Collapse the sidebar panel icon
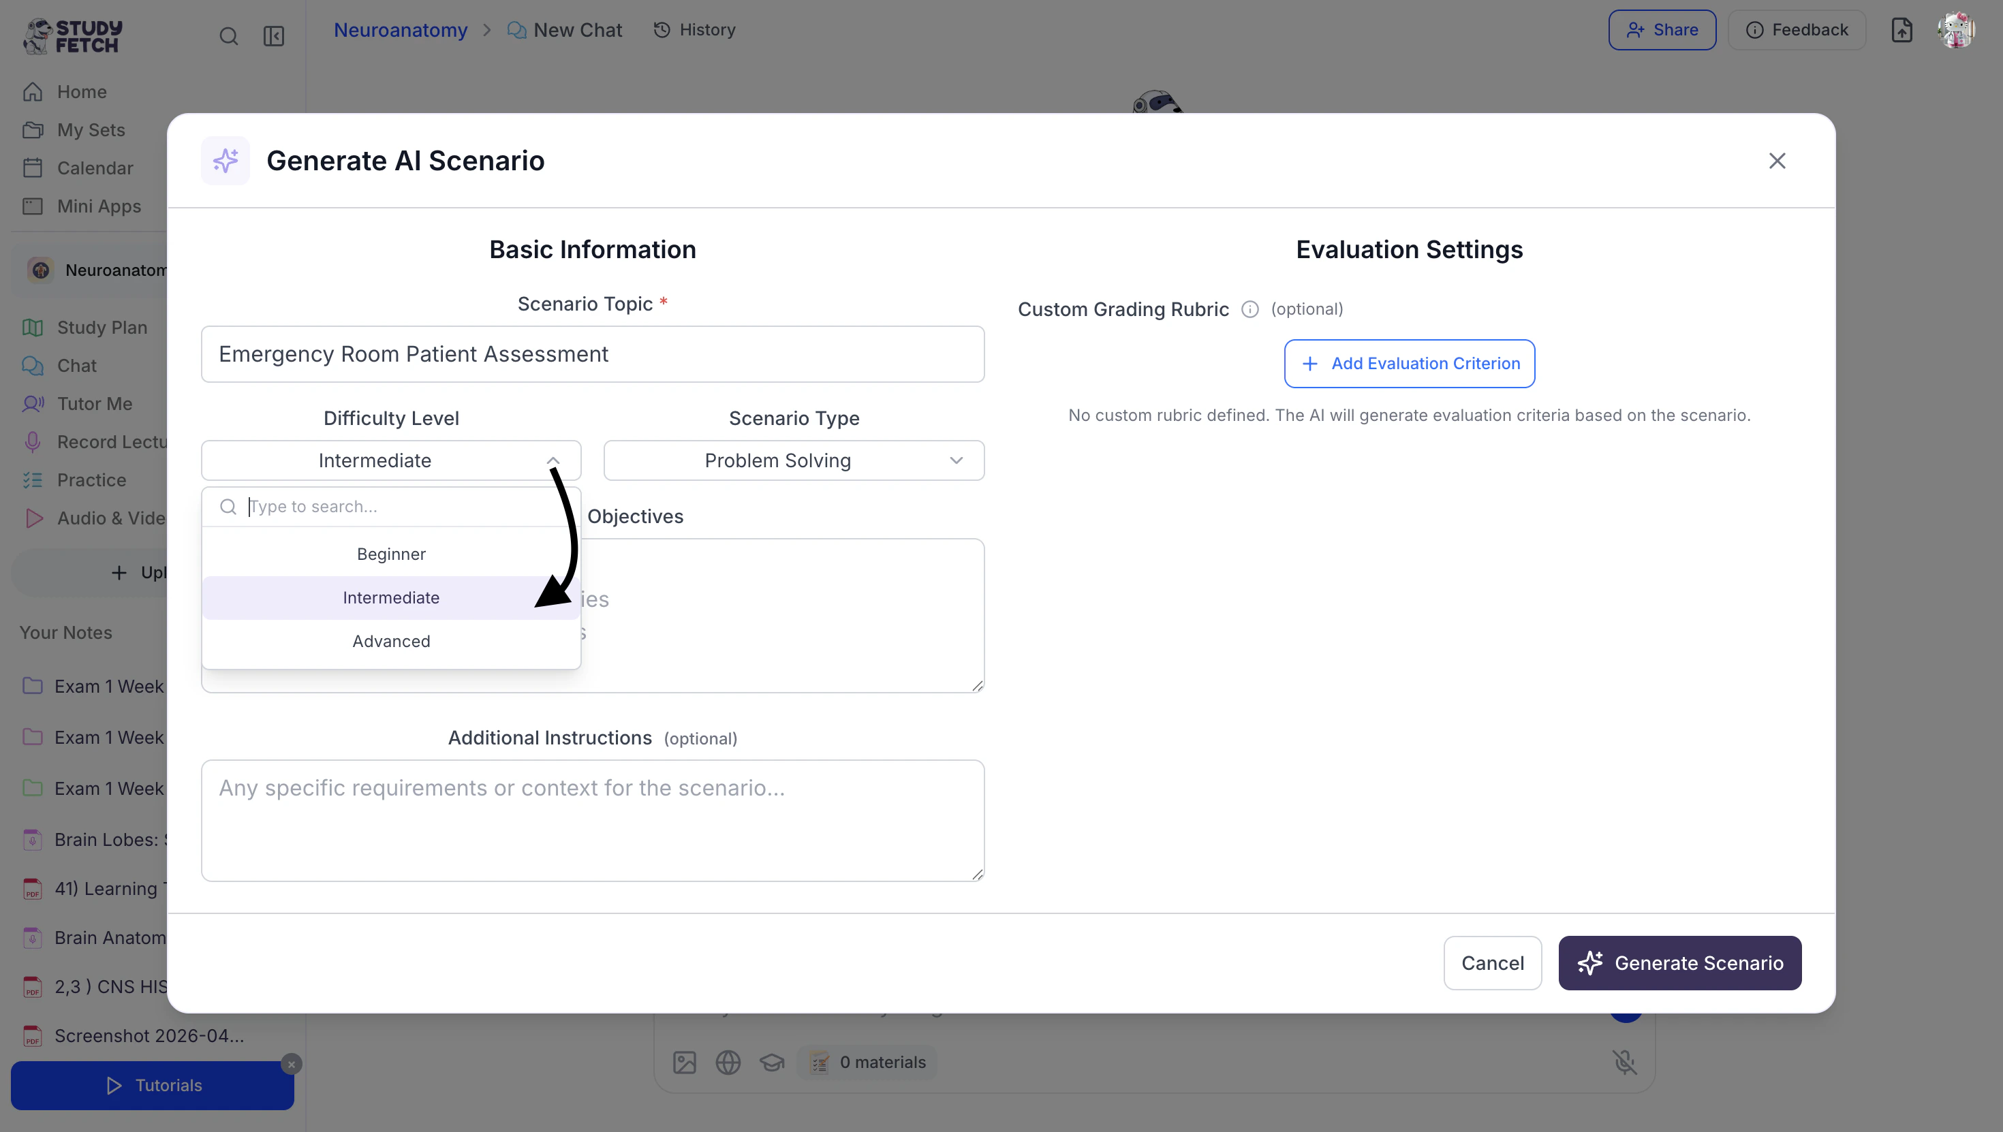Screen dimensions: 2003x1132 (x=274, y=36)
